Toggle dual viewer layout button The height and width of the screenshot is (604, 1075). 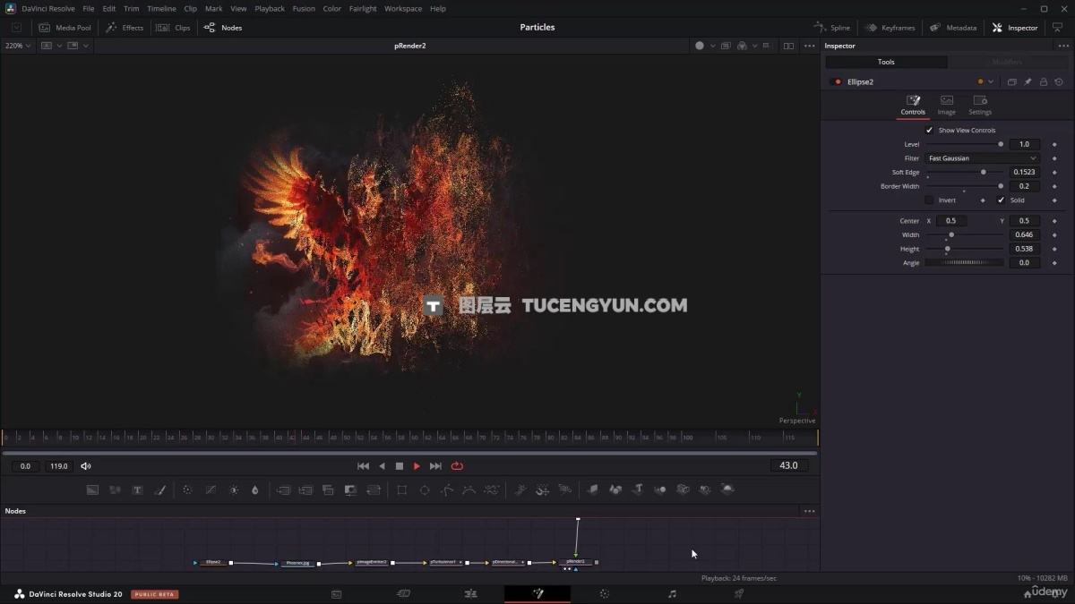point(788,46)
